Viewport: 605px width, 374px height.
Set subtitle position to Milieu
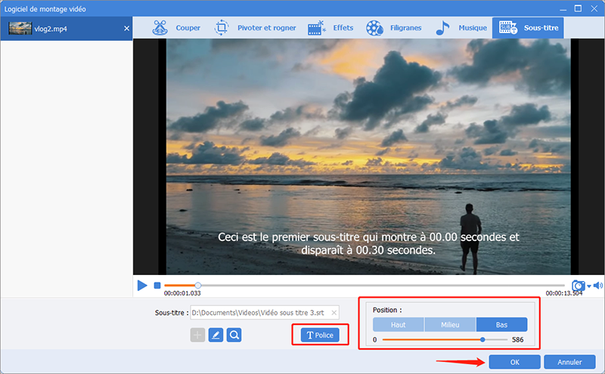click(449, 324)
